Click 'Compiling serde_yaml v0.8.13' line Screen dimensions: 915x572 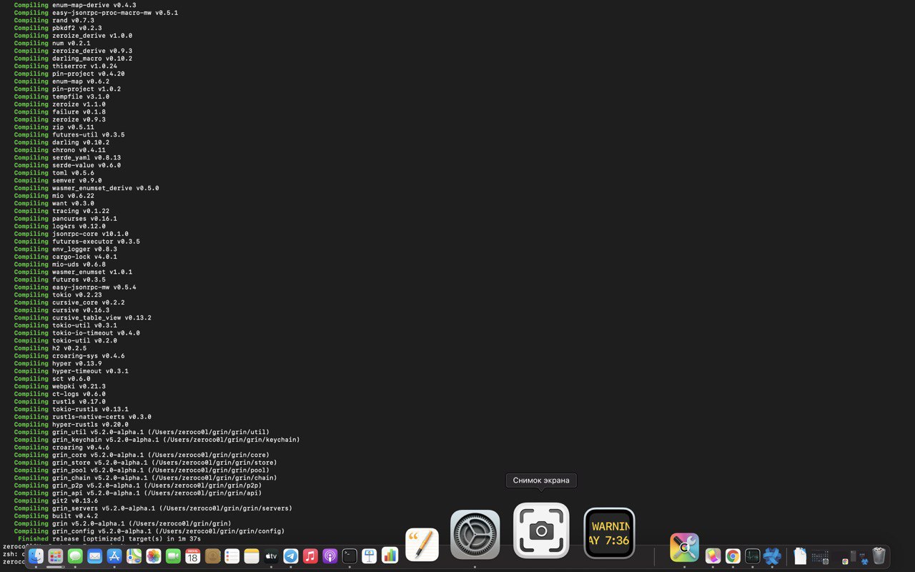pyautogui.click(x=67, y=157)
